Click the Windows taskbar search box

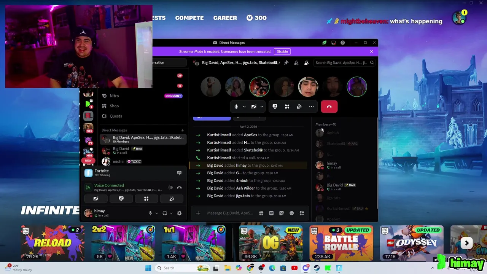(x=183, y=268)
